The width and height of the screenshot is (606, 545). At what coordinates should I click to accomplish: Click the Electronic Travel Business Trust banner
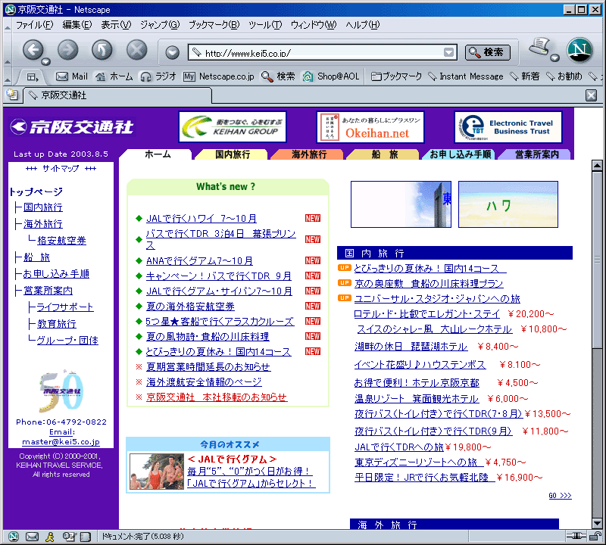508,126
